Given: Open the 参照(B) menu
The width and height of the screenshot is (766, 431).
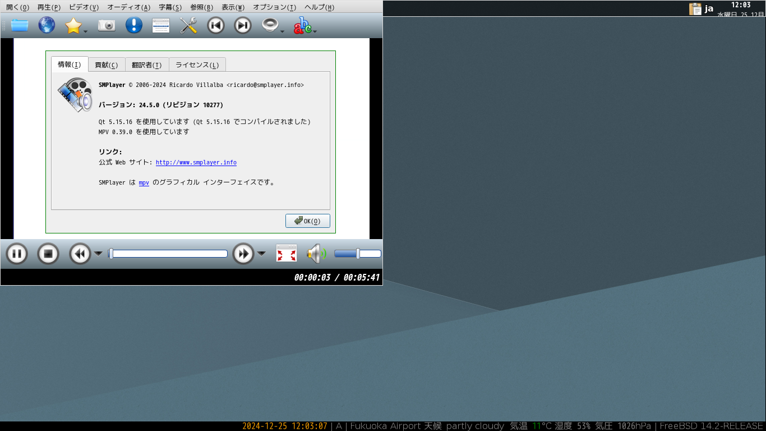Looking at the screenshot, I should point(201,7).
